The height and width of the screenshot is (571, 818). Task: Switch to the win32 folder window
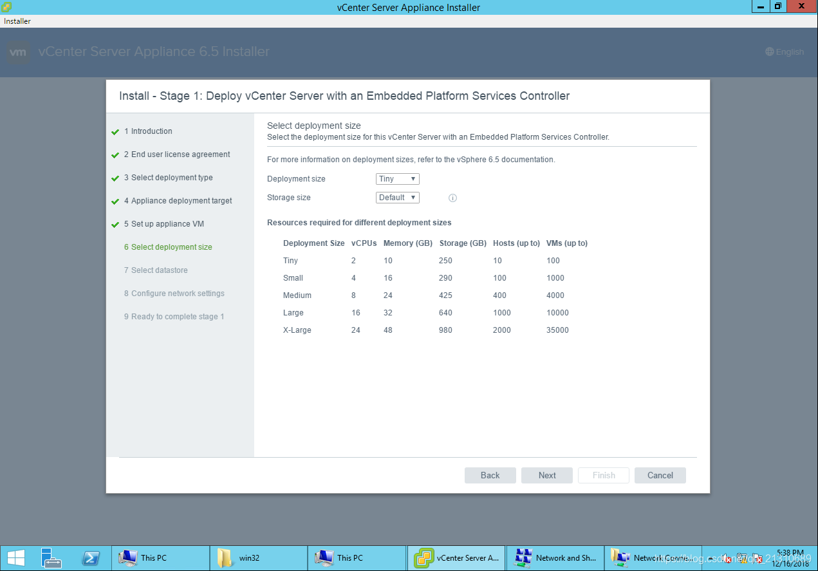[x=259, y=557]
